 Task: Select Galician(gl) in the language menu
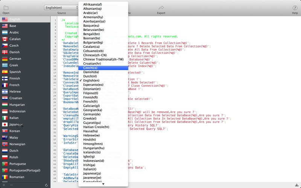point(103,106)
